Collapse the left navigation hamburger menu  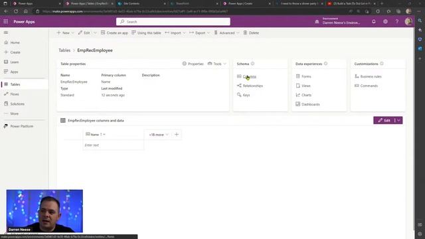tap(6, 33)
